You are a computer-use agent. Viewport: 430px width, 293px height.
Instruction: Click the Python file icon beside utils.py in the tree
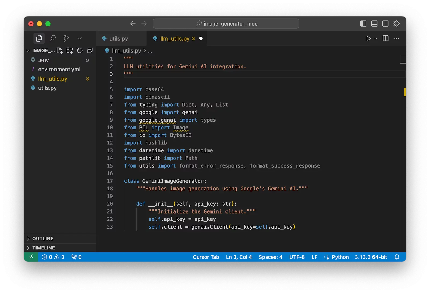point(33,88)
